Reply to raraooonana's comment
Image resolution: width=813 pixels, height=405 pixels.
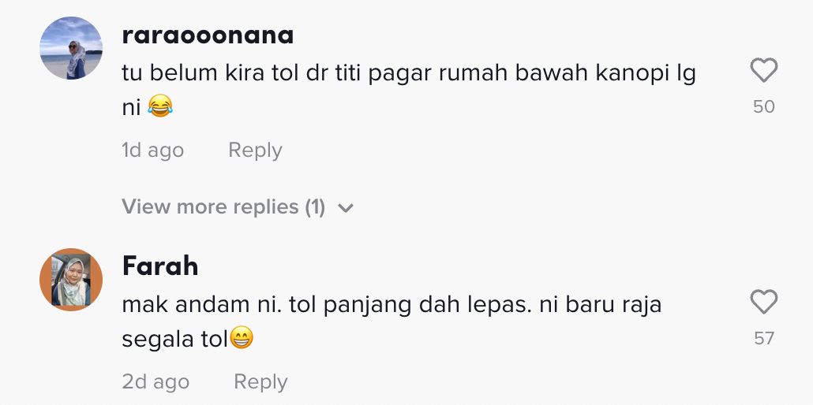(255, 150)
